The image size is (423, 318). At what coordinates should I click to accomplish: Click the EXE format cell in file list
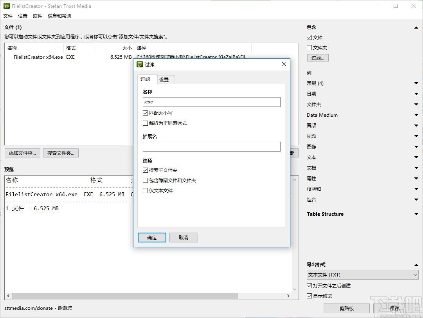70,57
